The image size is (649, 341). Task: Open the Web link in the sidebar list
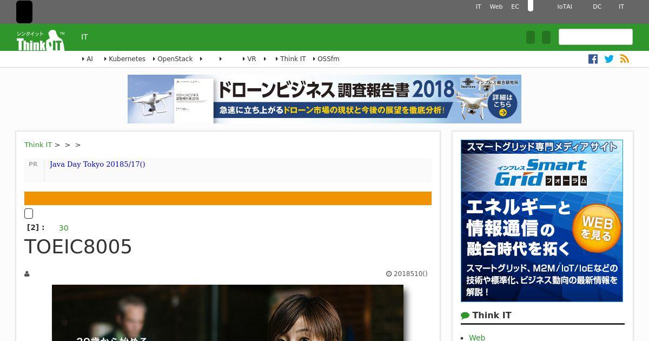pyautogui.click(x=477, y=337)
